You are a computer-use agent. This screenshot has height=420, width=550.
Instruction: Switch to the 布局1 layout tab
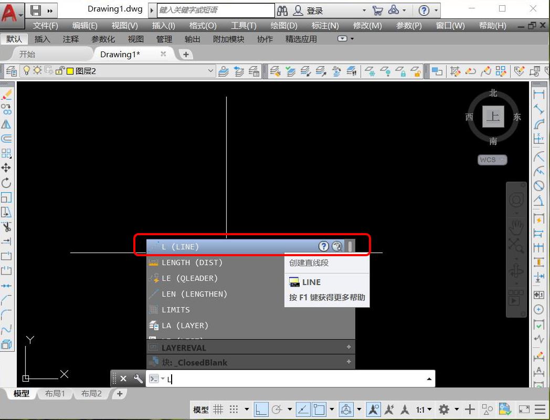(55, 394)
